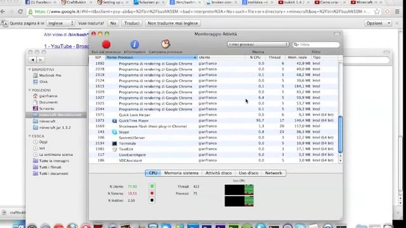Click the Tutte le immagini smart folder icon
Screen dimensions: 406x228
[x=36, y=161]
